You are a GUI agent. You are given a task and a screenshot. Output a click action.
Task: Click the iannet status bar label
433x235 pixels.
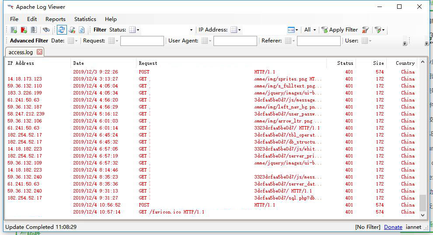tap(413, 227)
